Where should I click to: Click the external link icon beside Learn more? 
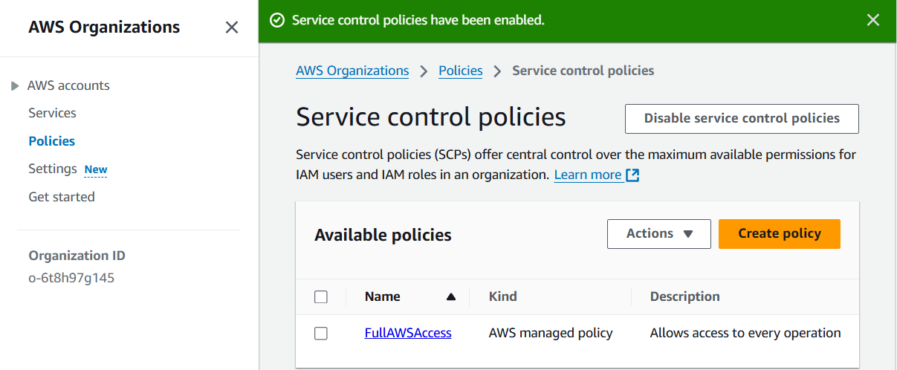pyautogui.click(x=632, y=175)
